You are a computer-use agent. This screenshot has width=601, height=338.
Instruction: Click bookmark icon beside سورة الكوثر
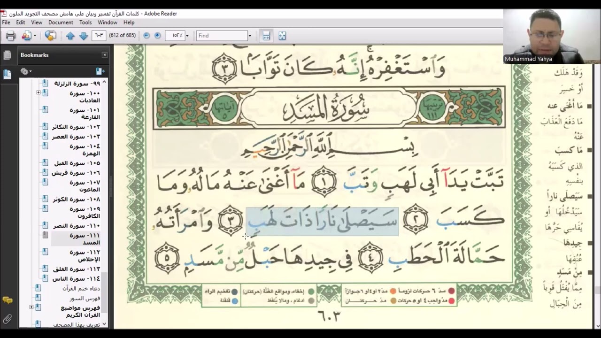45,199
